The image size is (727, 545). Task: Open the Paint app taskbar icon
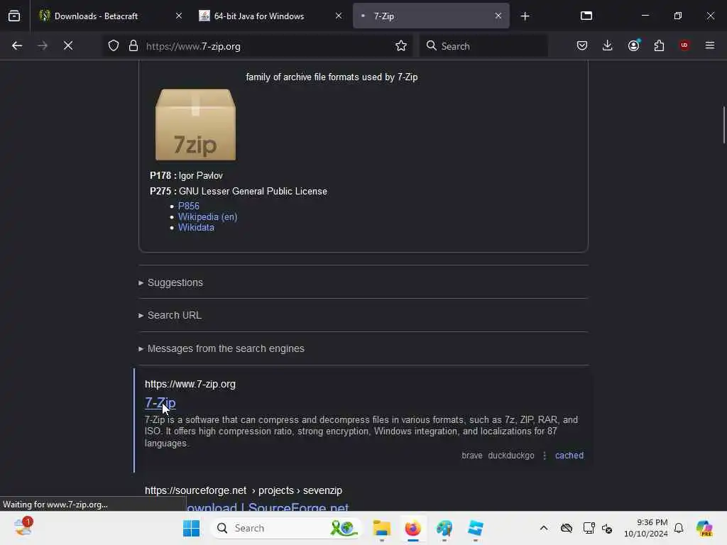coord(444,528)
